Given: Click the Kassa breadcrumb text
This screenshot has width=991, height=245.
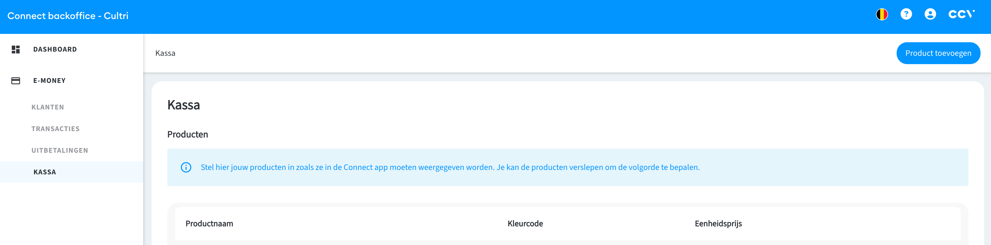Looking at the screenshot, I should coord(165,53).
